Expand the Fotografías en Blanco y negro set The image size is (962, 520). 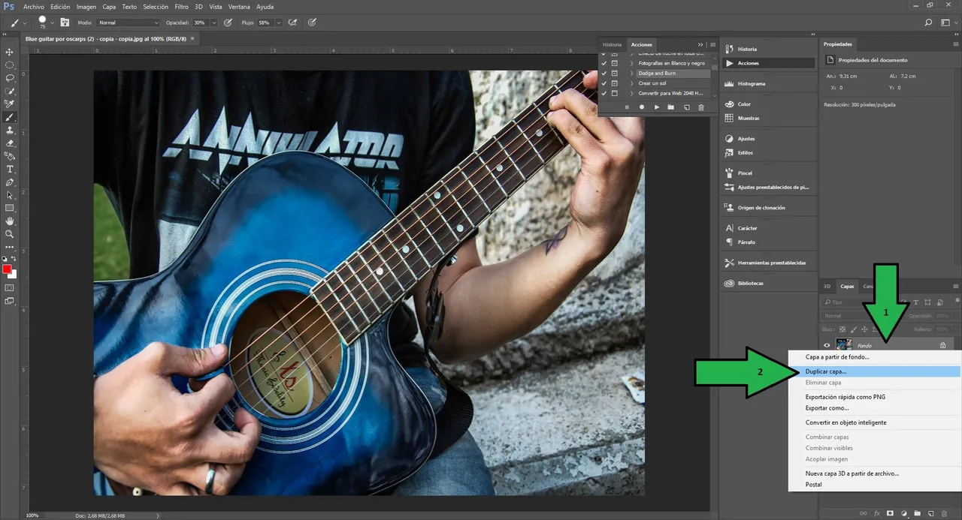pos(632,63)
